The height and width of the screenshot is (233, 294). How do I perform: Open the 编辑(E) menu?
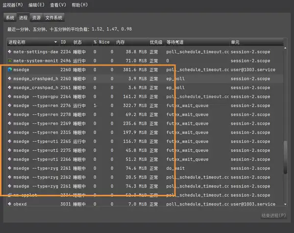[x=36, y=5]
